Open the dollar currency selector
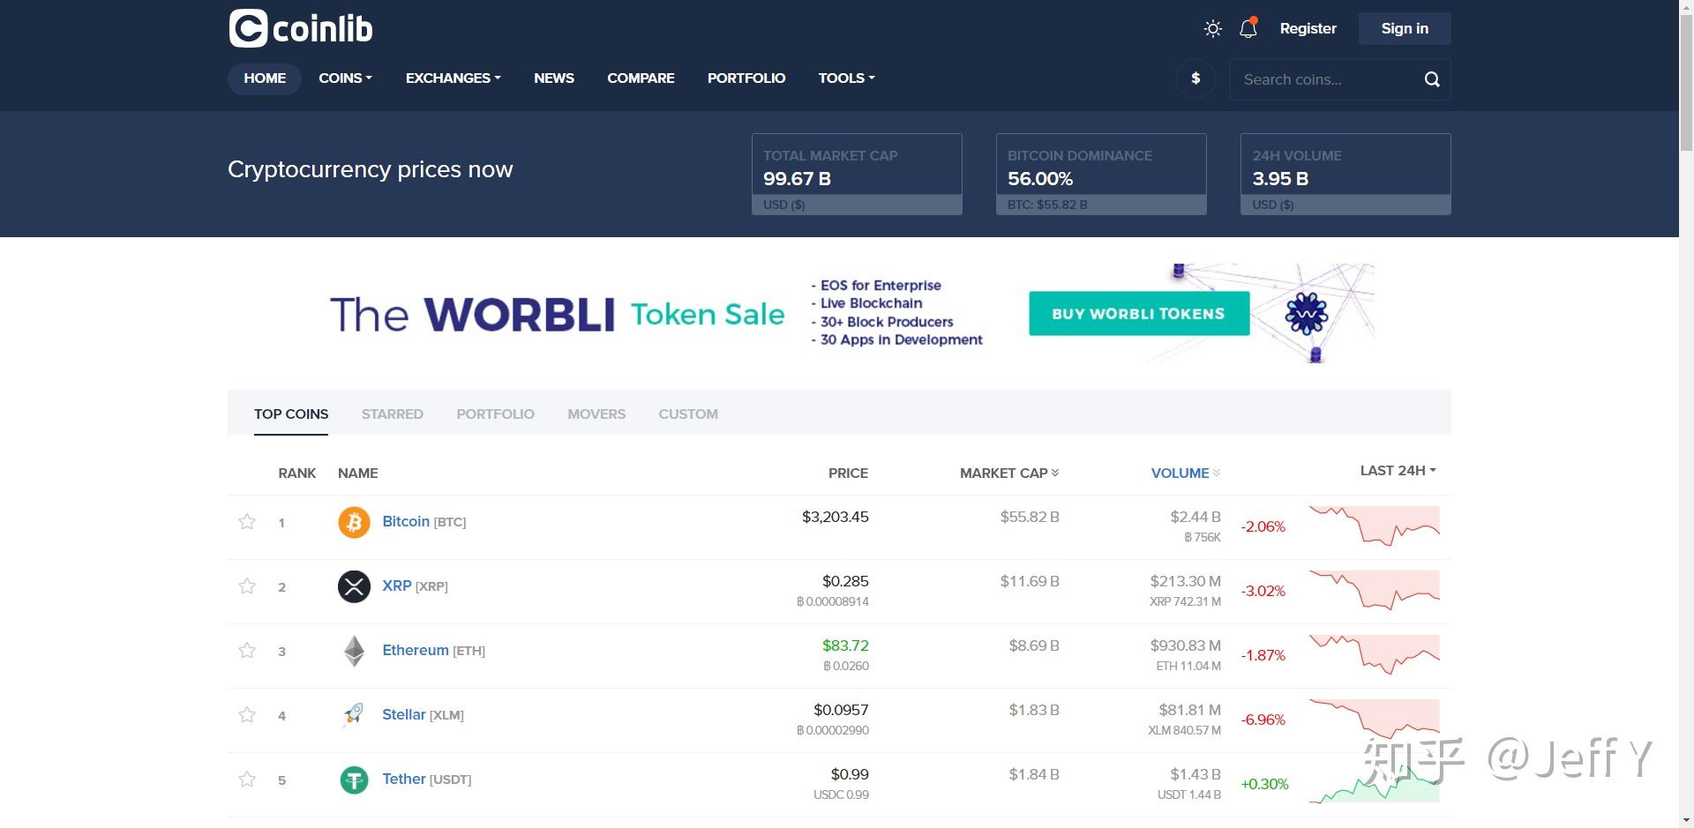The height and width of the screenshot is (828, 1694). pyautogui.click(x=1196, y=78)
